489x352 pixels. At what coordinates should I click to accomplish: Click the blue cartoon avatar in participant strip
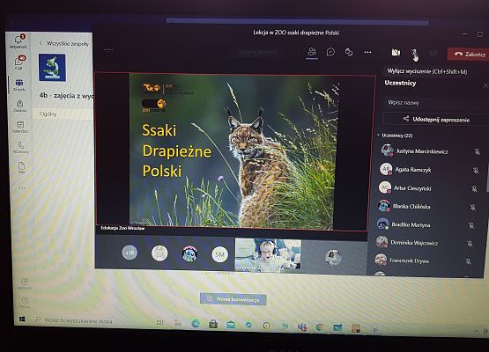[x=190, y=253]
